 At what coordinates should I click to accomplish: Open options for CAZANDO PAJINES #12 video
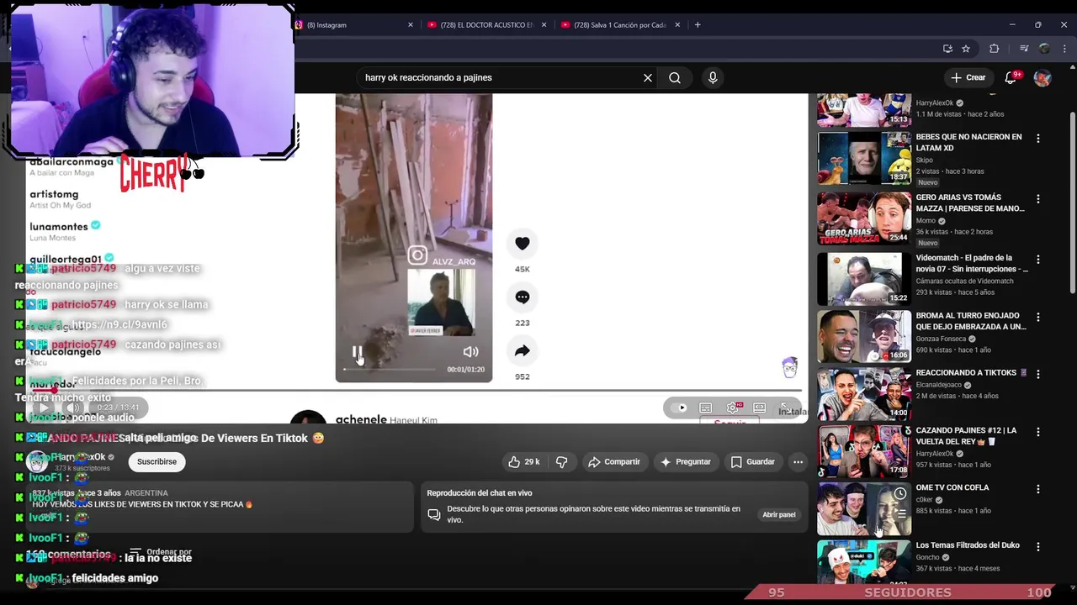coord(1037,432)
